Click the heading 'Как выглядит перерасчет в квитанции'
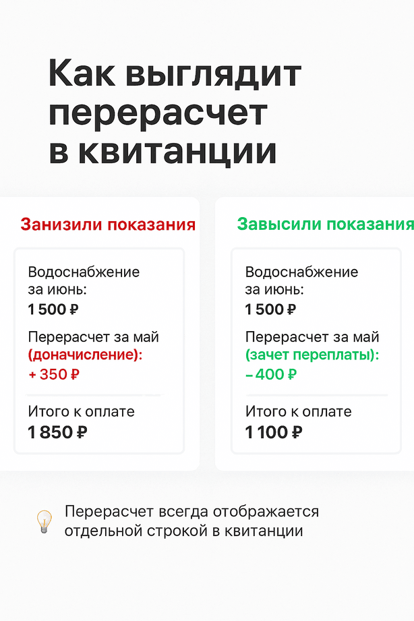 coord(175,112)
